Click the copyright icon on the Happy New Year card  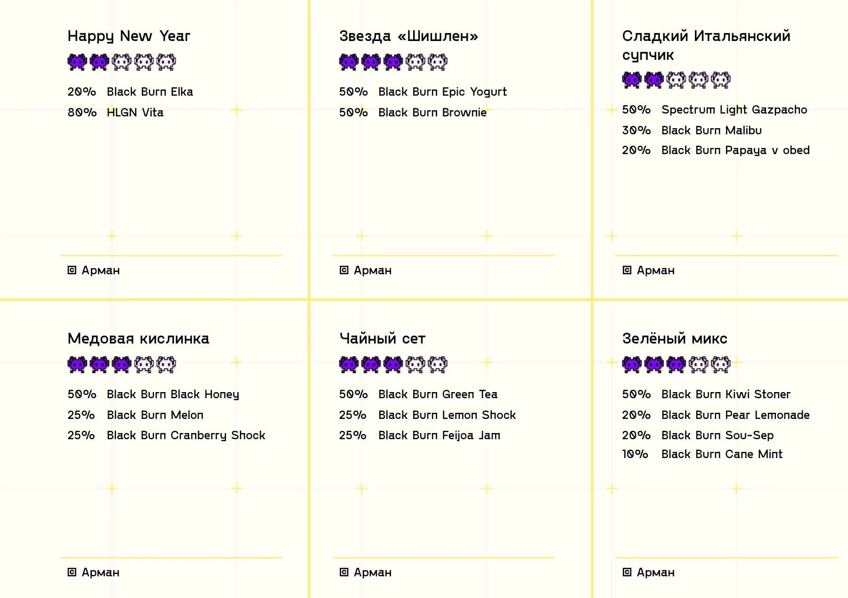(72, 270)
